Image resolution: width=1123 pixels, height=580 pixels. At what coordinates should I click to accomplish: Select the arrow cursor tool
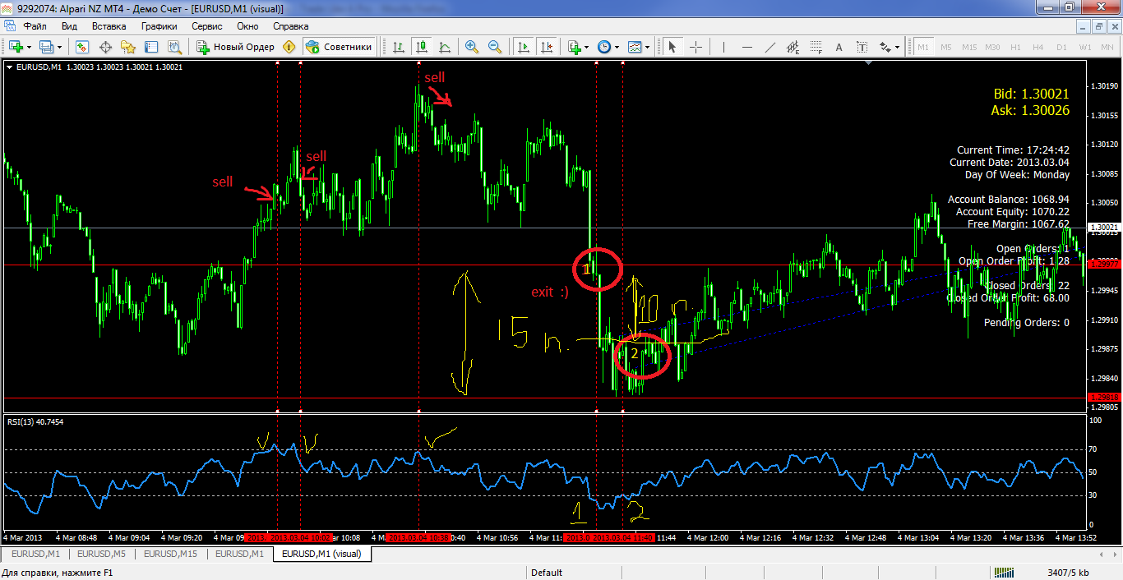tap(672, 47)
